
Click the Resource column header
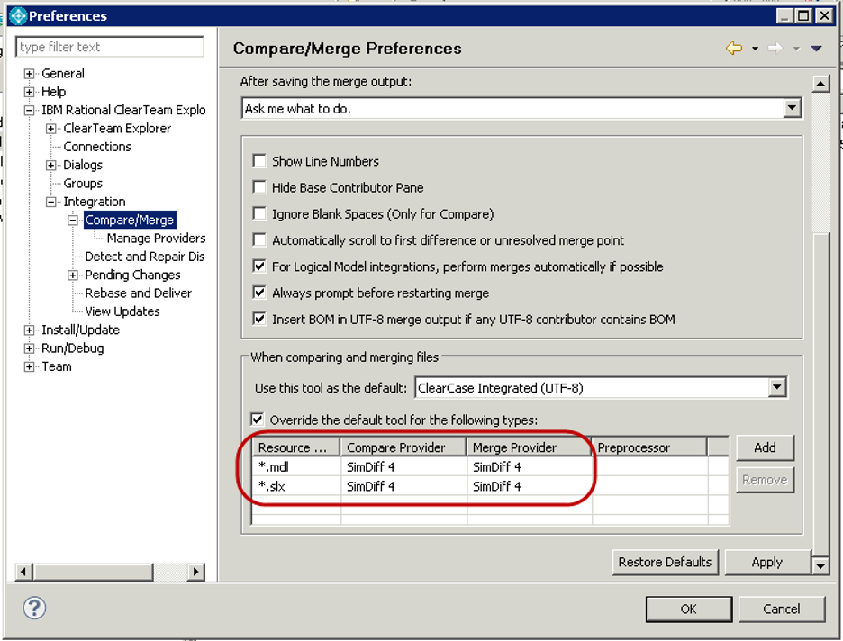pyautogui.click(x=295, y=447)
